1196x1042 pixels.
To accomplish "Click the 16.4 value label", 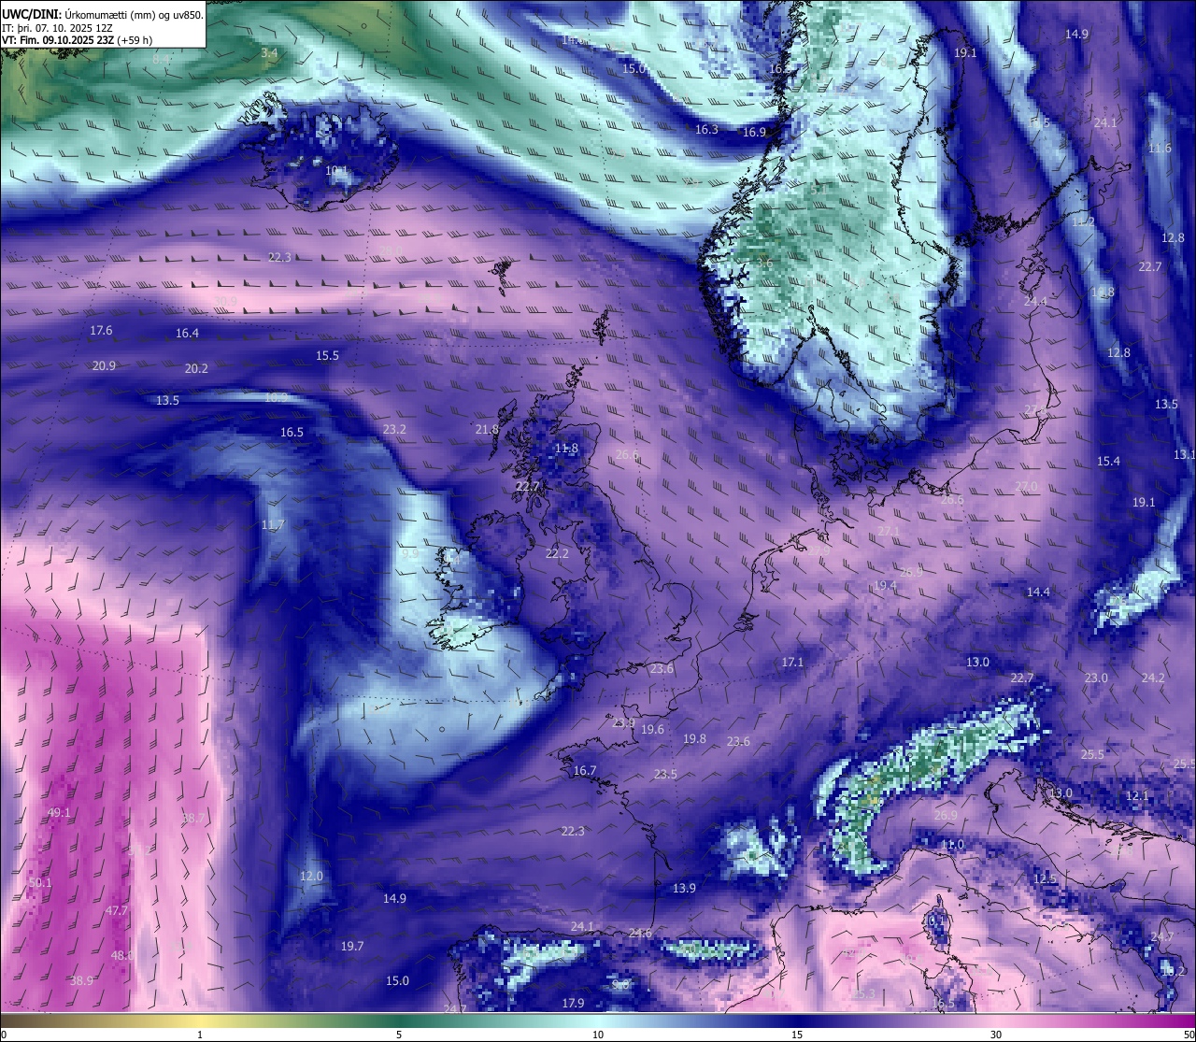I will coord(187,334).
